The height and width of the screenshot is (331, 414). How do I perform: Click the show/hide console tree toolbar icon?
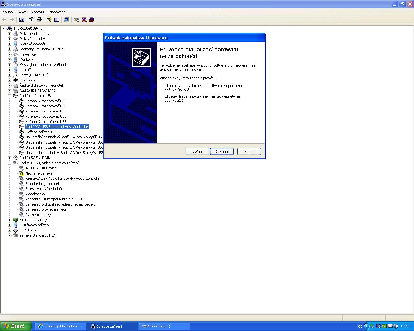tap(22, 20)
